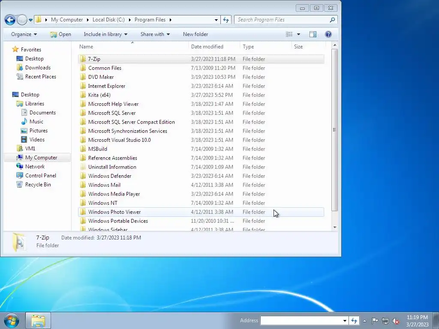Open the Help question mark icon

click(x=328, y=34)
